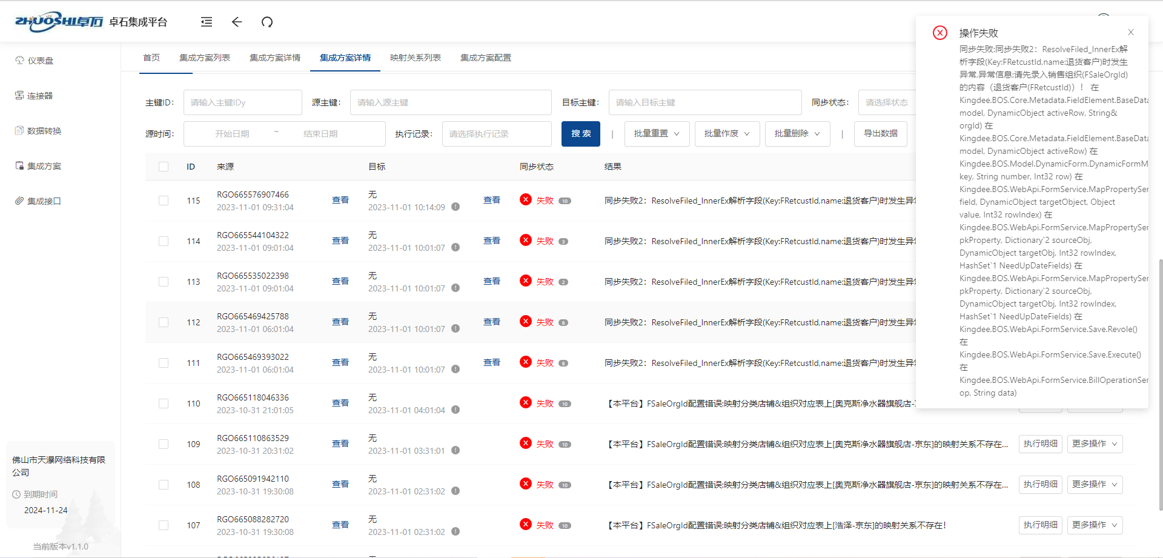The width and height of the screenshot is (1163, 558).
Task: Click the refresh icon in header
Action: click(267, 22)
